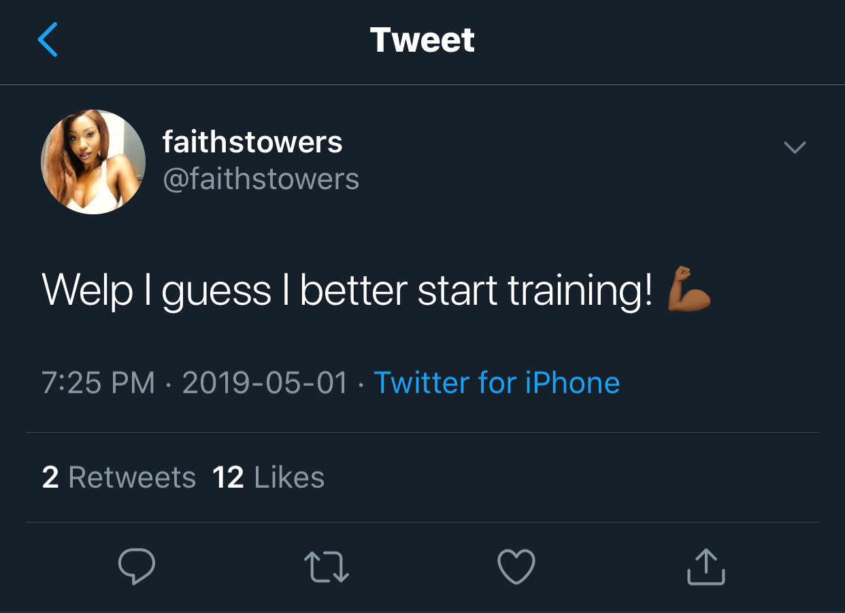Tap the flexed bicep emoji
This screenshot has width=845, height=613.
coord(689,290)
